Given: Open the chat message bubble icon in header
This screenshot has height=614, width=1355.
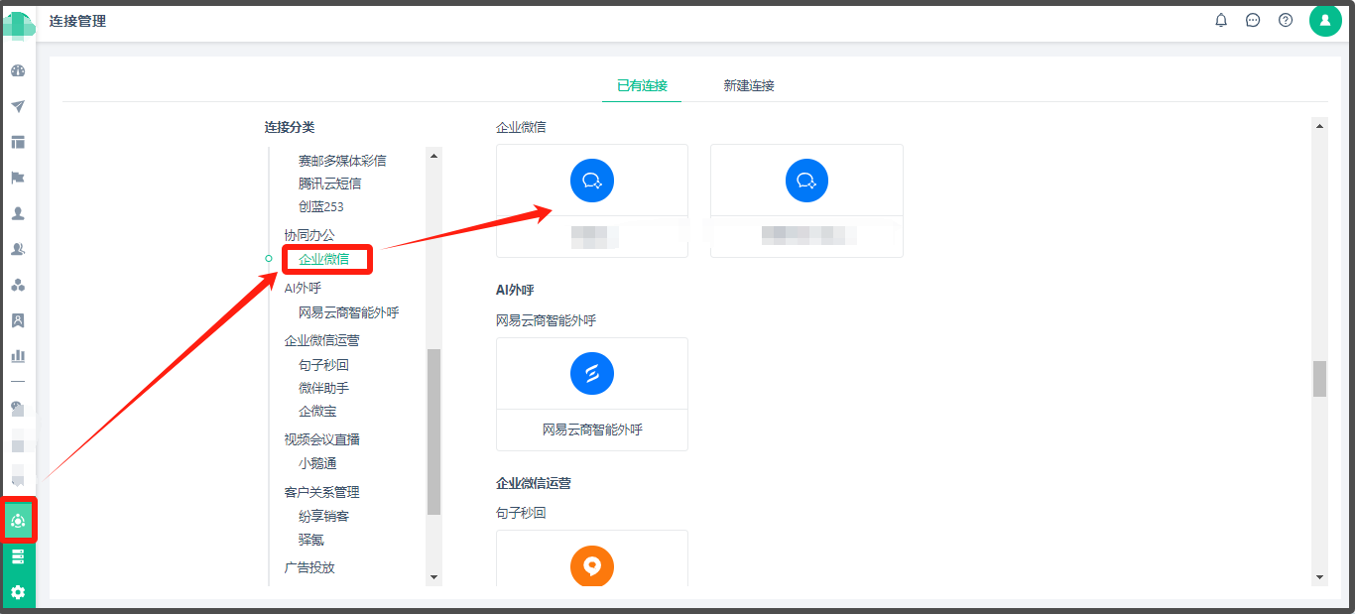Looking at the screenshot, I should click(x=1253, y=20).
